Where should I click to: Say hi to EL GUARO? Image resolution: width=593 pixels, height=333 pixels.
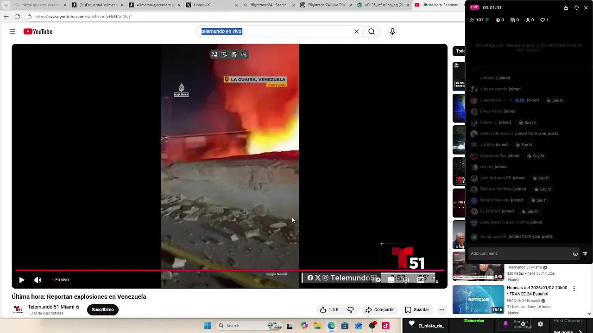[x=530, y=211]
